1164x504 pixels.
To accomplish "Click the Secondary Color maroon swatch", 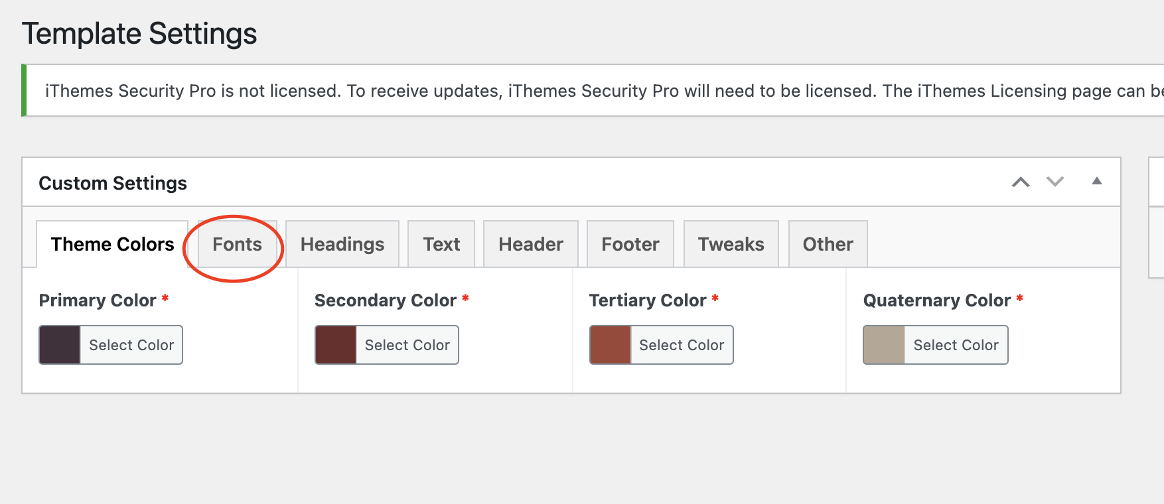I will pos(336,345).
